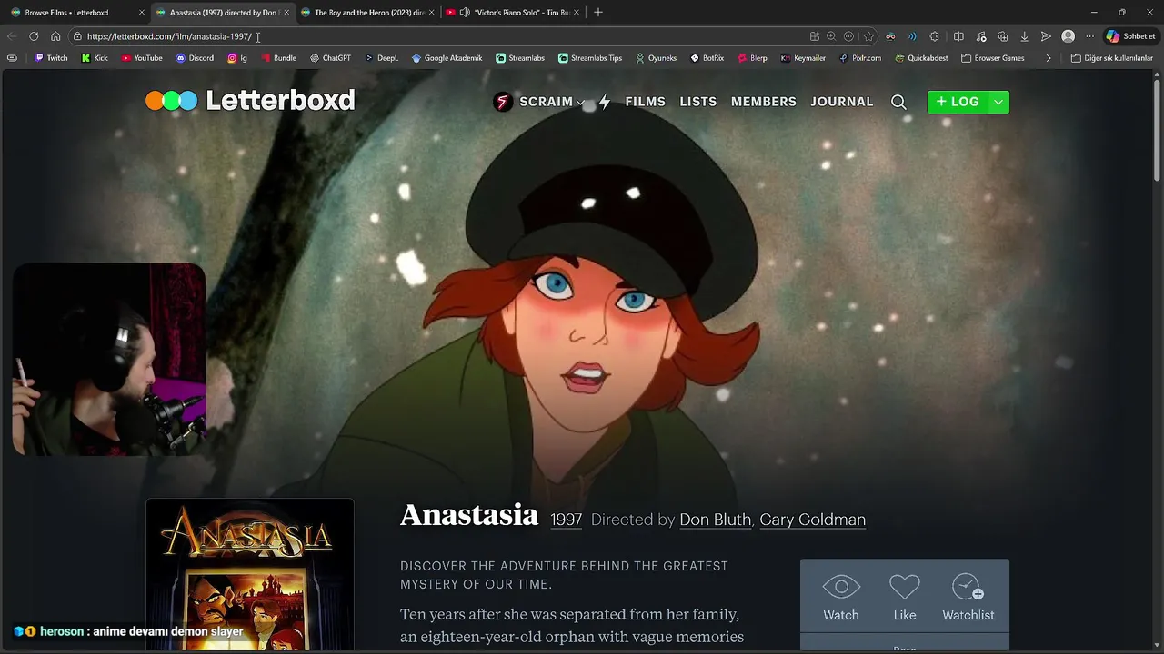
Task: Open FILMS menu item
Action: click(x=646, y=102)
